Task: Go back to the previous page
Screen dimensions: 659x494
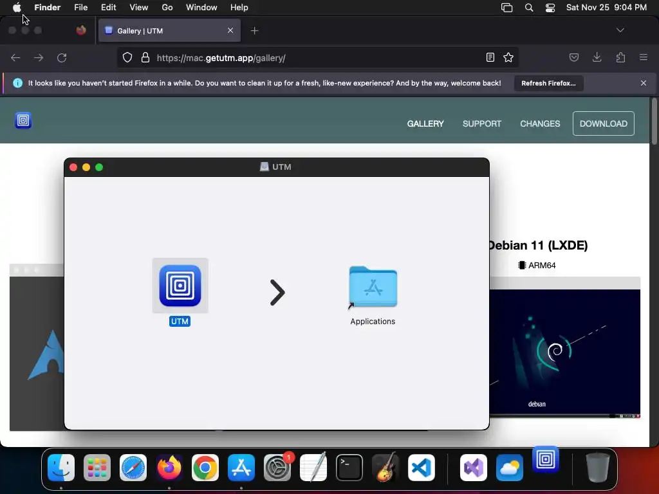Action: [15, 57]
